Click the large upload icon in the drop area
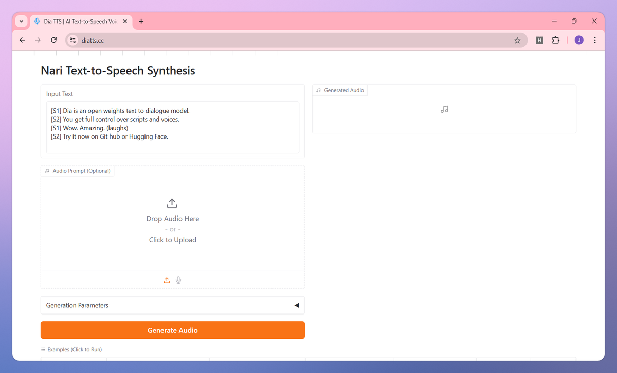 (172, 203)
